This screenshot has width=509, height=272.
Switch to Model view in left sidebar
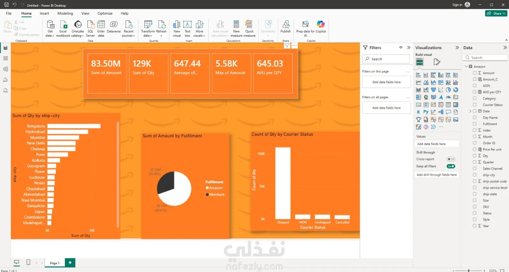[5, 69]
